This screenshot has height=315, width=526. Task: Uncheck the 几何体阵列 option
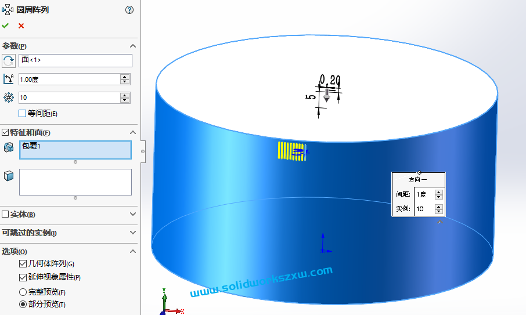pyautogui.click(x=23, y=264)
